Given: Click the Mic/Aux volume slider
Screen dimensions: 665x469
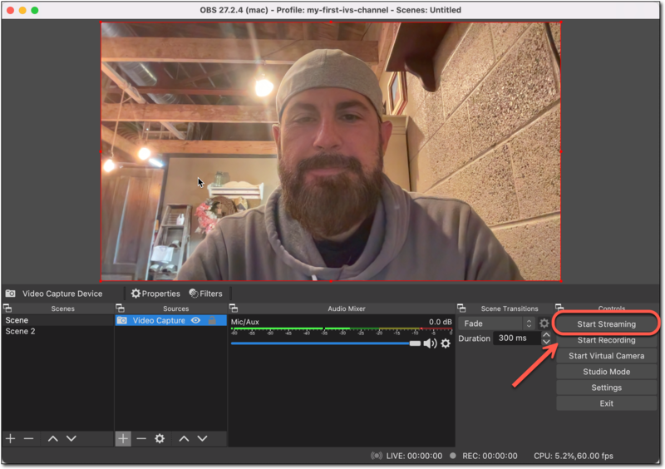Looking at the screenshot, I should (324, 343).
